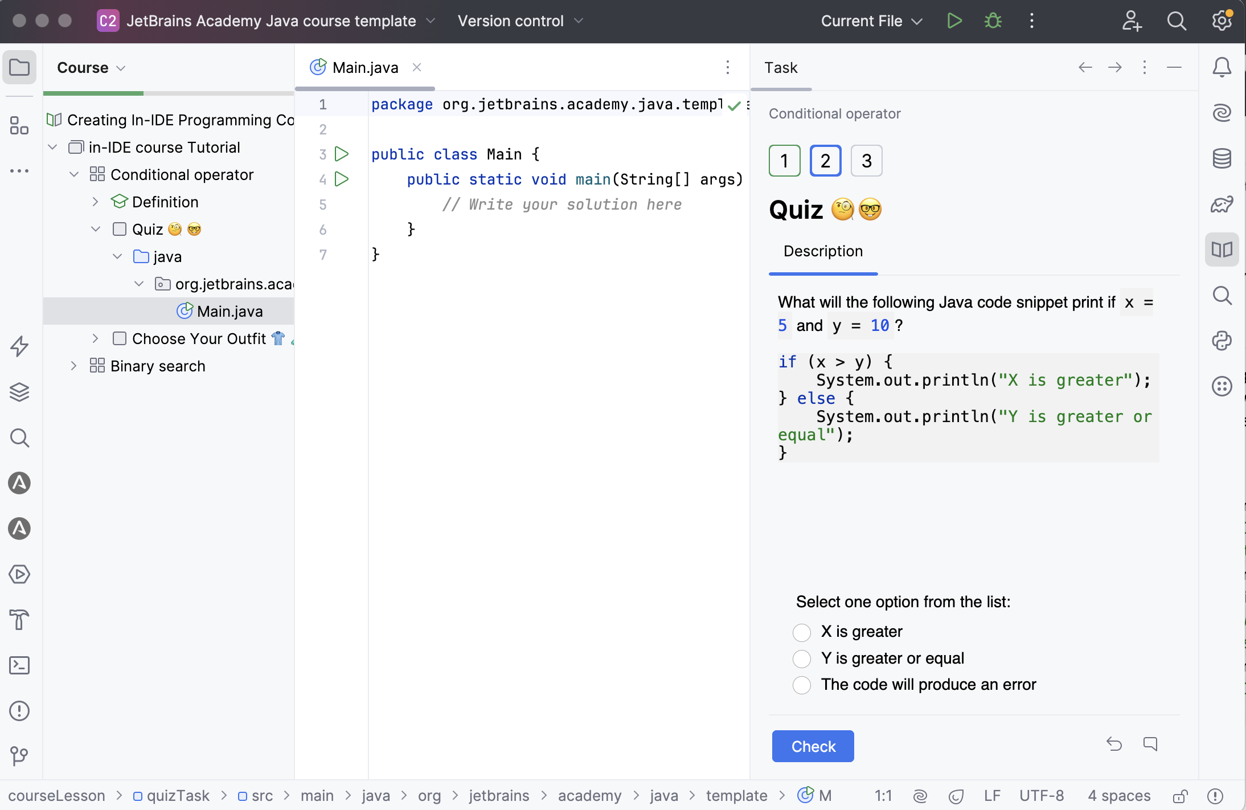Open the Problems tool window icon

[19, 711]
